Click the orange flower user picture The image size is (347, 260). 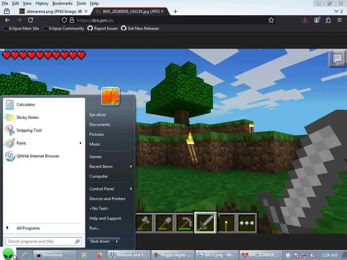tap(110, 96)
